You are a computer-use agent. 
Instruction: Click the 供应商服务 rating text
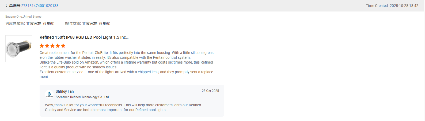tap(30, 24)
